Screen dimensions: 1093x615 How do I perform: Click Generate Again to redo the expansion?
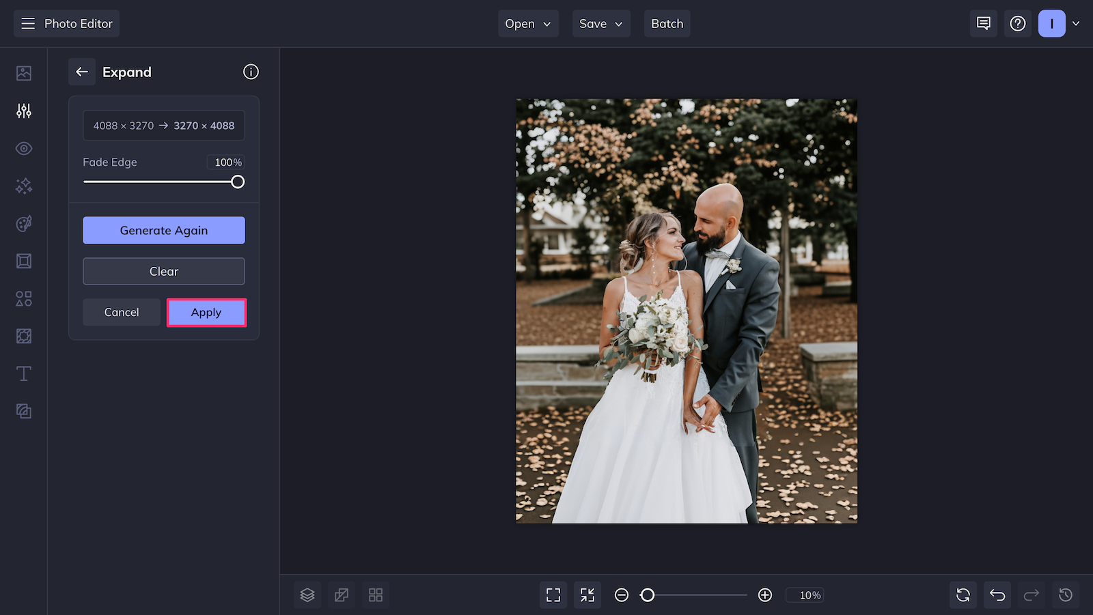164,230
